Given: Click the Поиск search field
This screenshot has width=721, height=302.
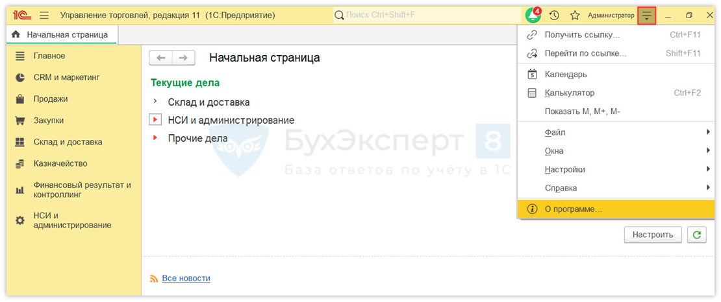Looking at the screenshot, I should point(427,16).
